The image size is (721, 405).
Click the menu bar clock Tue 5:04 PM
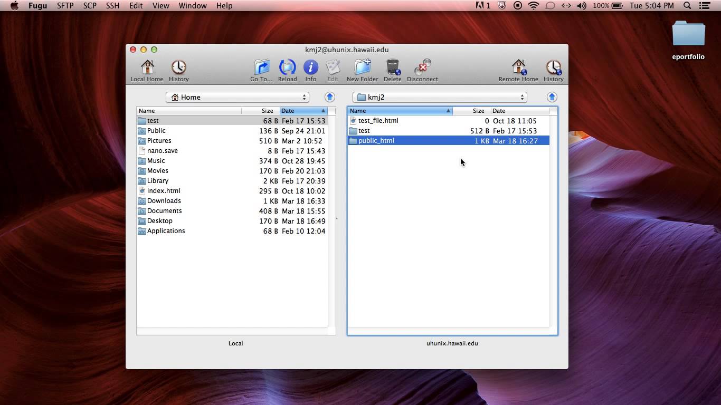(x=652, y=6)
